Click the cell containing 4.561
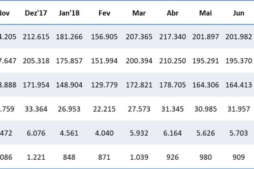 [68, 133]
